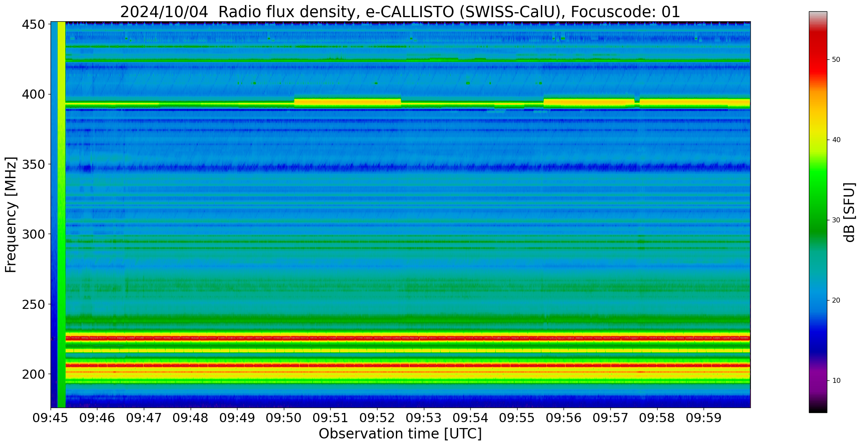Click the red band near 205 MHz
This screenshot has height=446, width=862.
coord(408,365)
